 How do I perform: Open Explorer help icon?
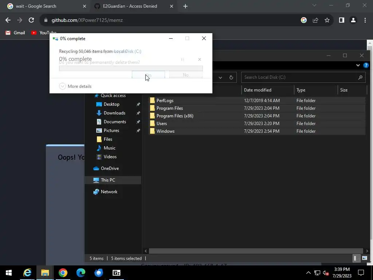coord(366,65)
